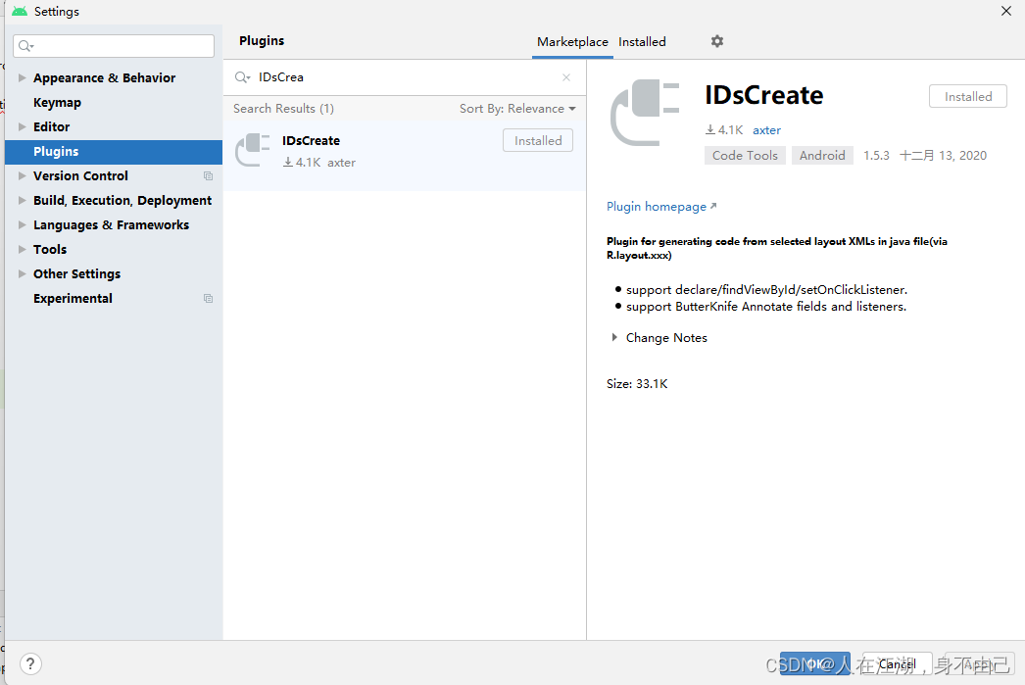Image resolution: width=1025 pixels, height=685 pixels.
Task: Click the project-level icon beside Version Control
Action: pyautogui.click(x=208, y=175)
